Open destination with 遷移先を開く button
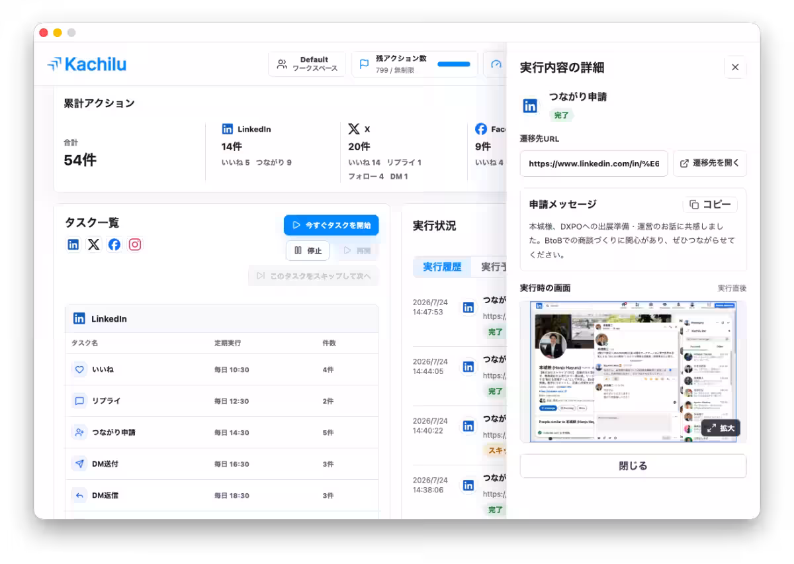 (710, 163)
